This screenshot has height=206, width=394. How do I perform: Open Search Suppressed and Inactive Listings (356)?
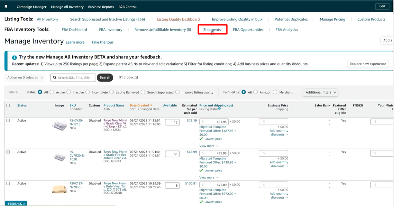click(x=107, y=19)
